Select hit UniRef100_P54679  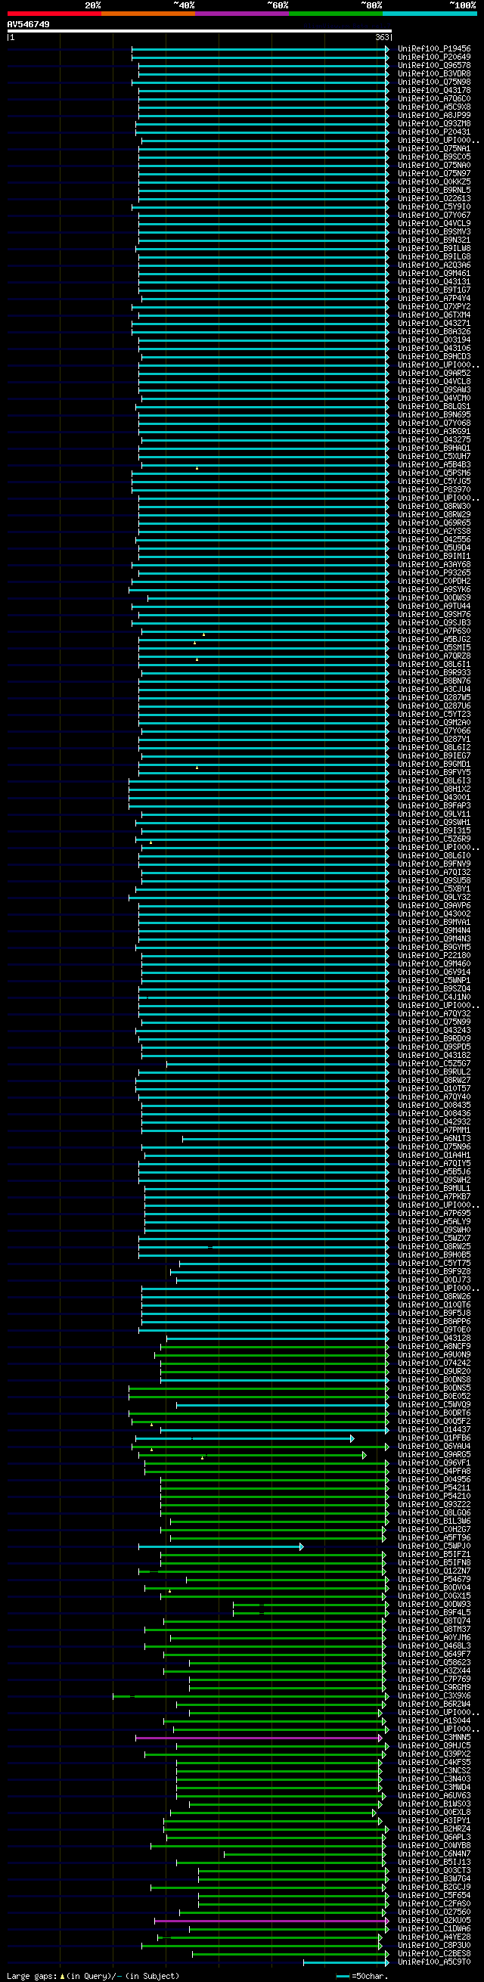434,1580
